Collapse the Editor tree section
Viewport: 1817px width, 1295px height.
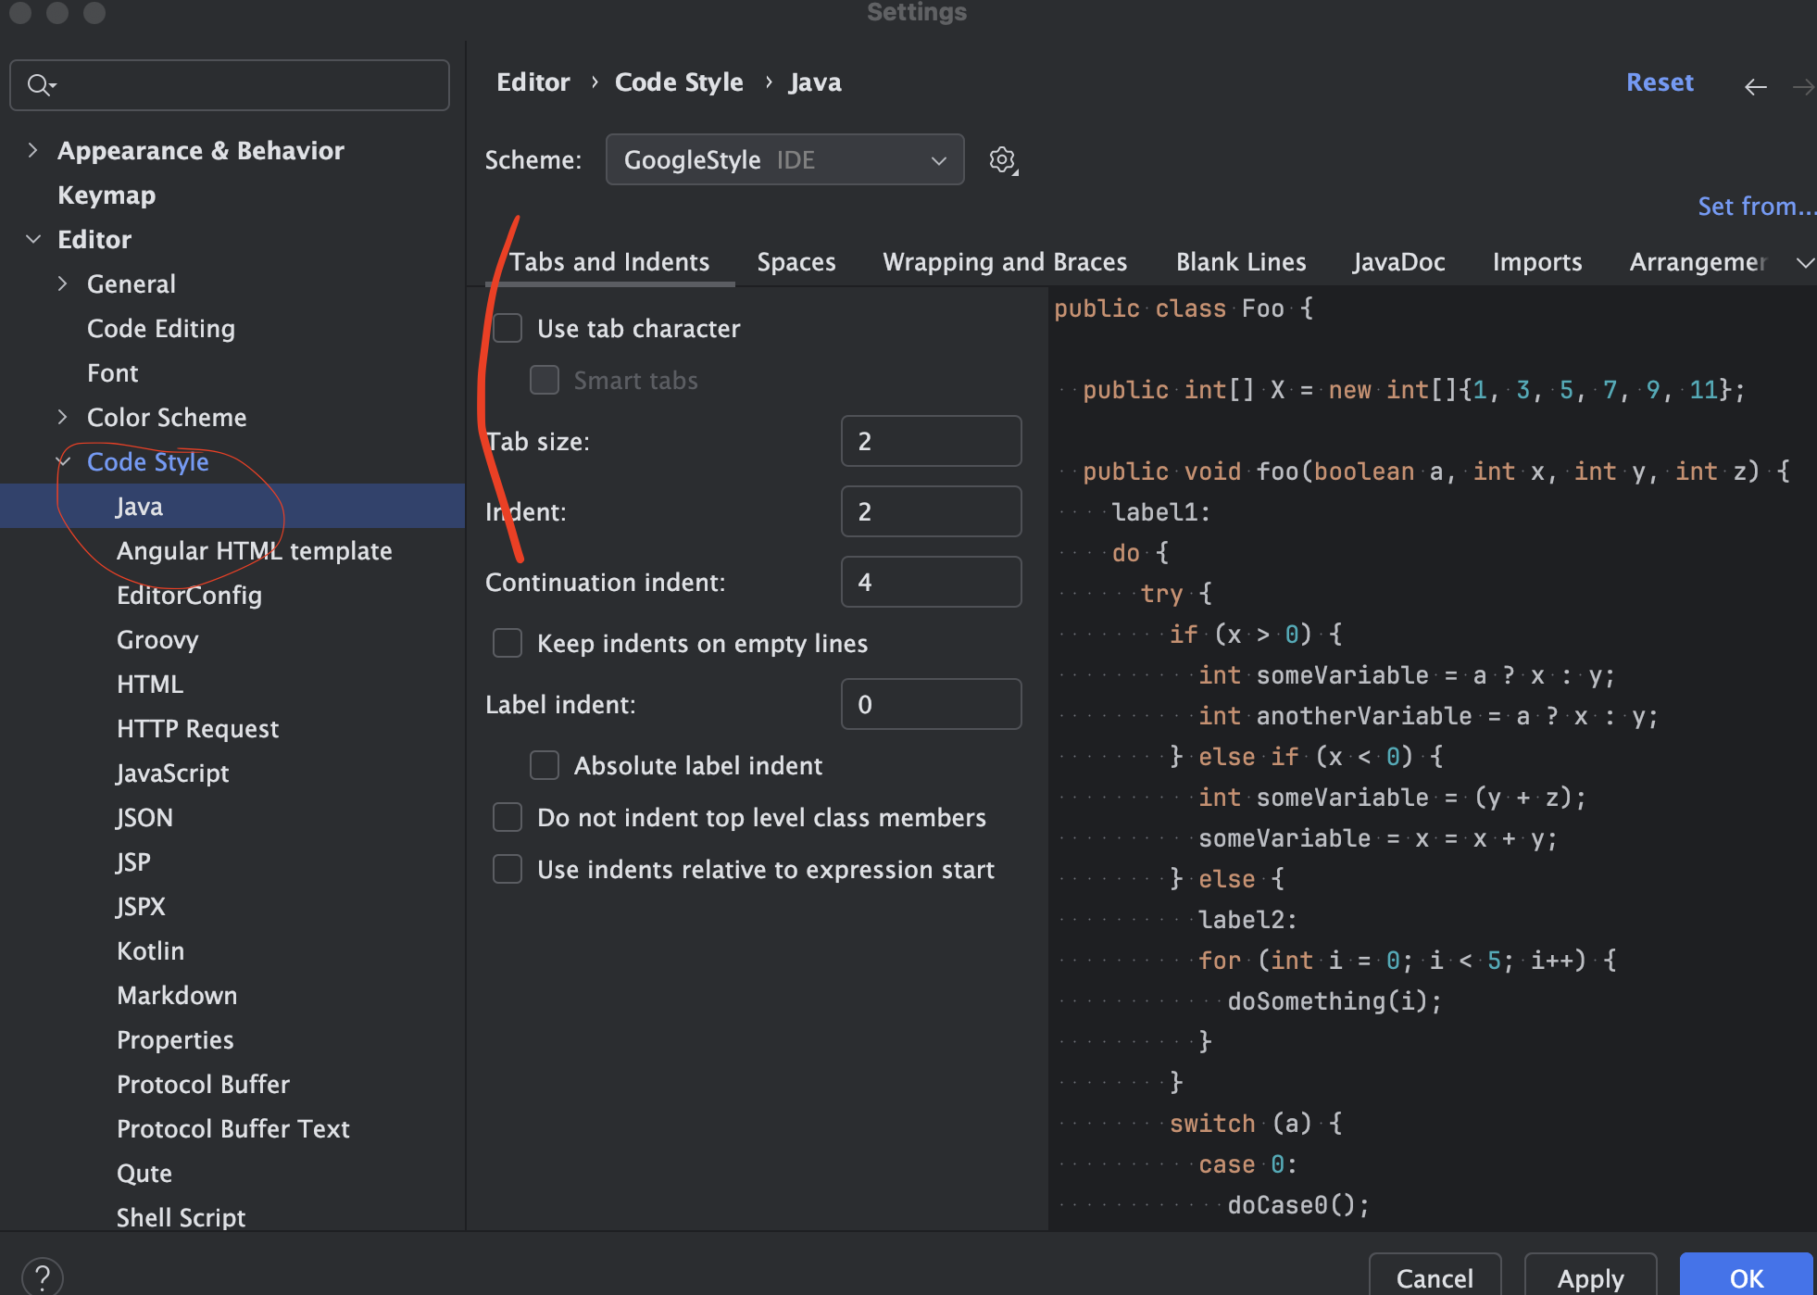coord(33,239)
